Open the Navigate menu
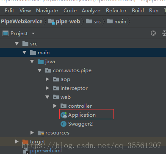 [x=47, y=11]
